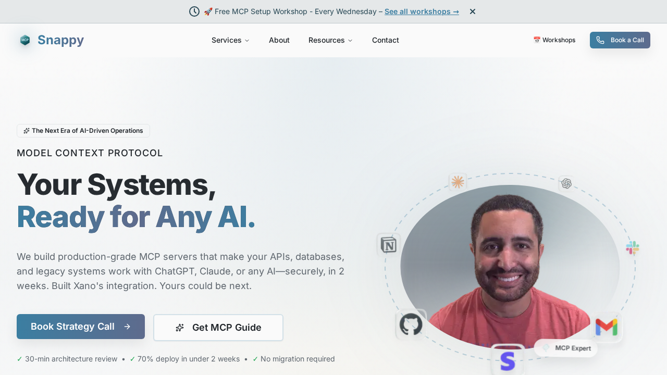The width and height of the screenshot is (667, 375).
Task: Go to the About page
Action: coord(279,40)
